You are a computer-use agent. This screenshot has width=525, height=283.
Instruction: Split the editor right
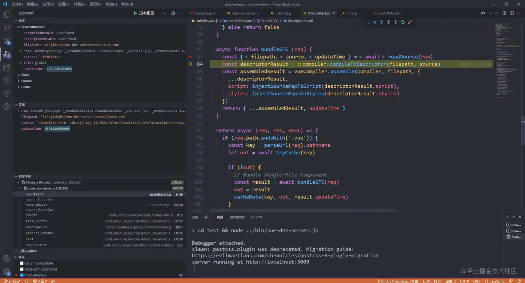[x=511, y=13]
